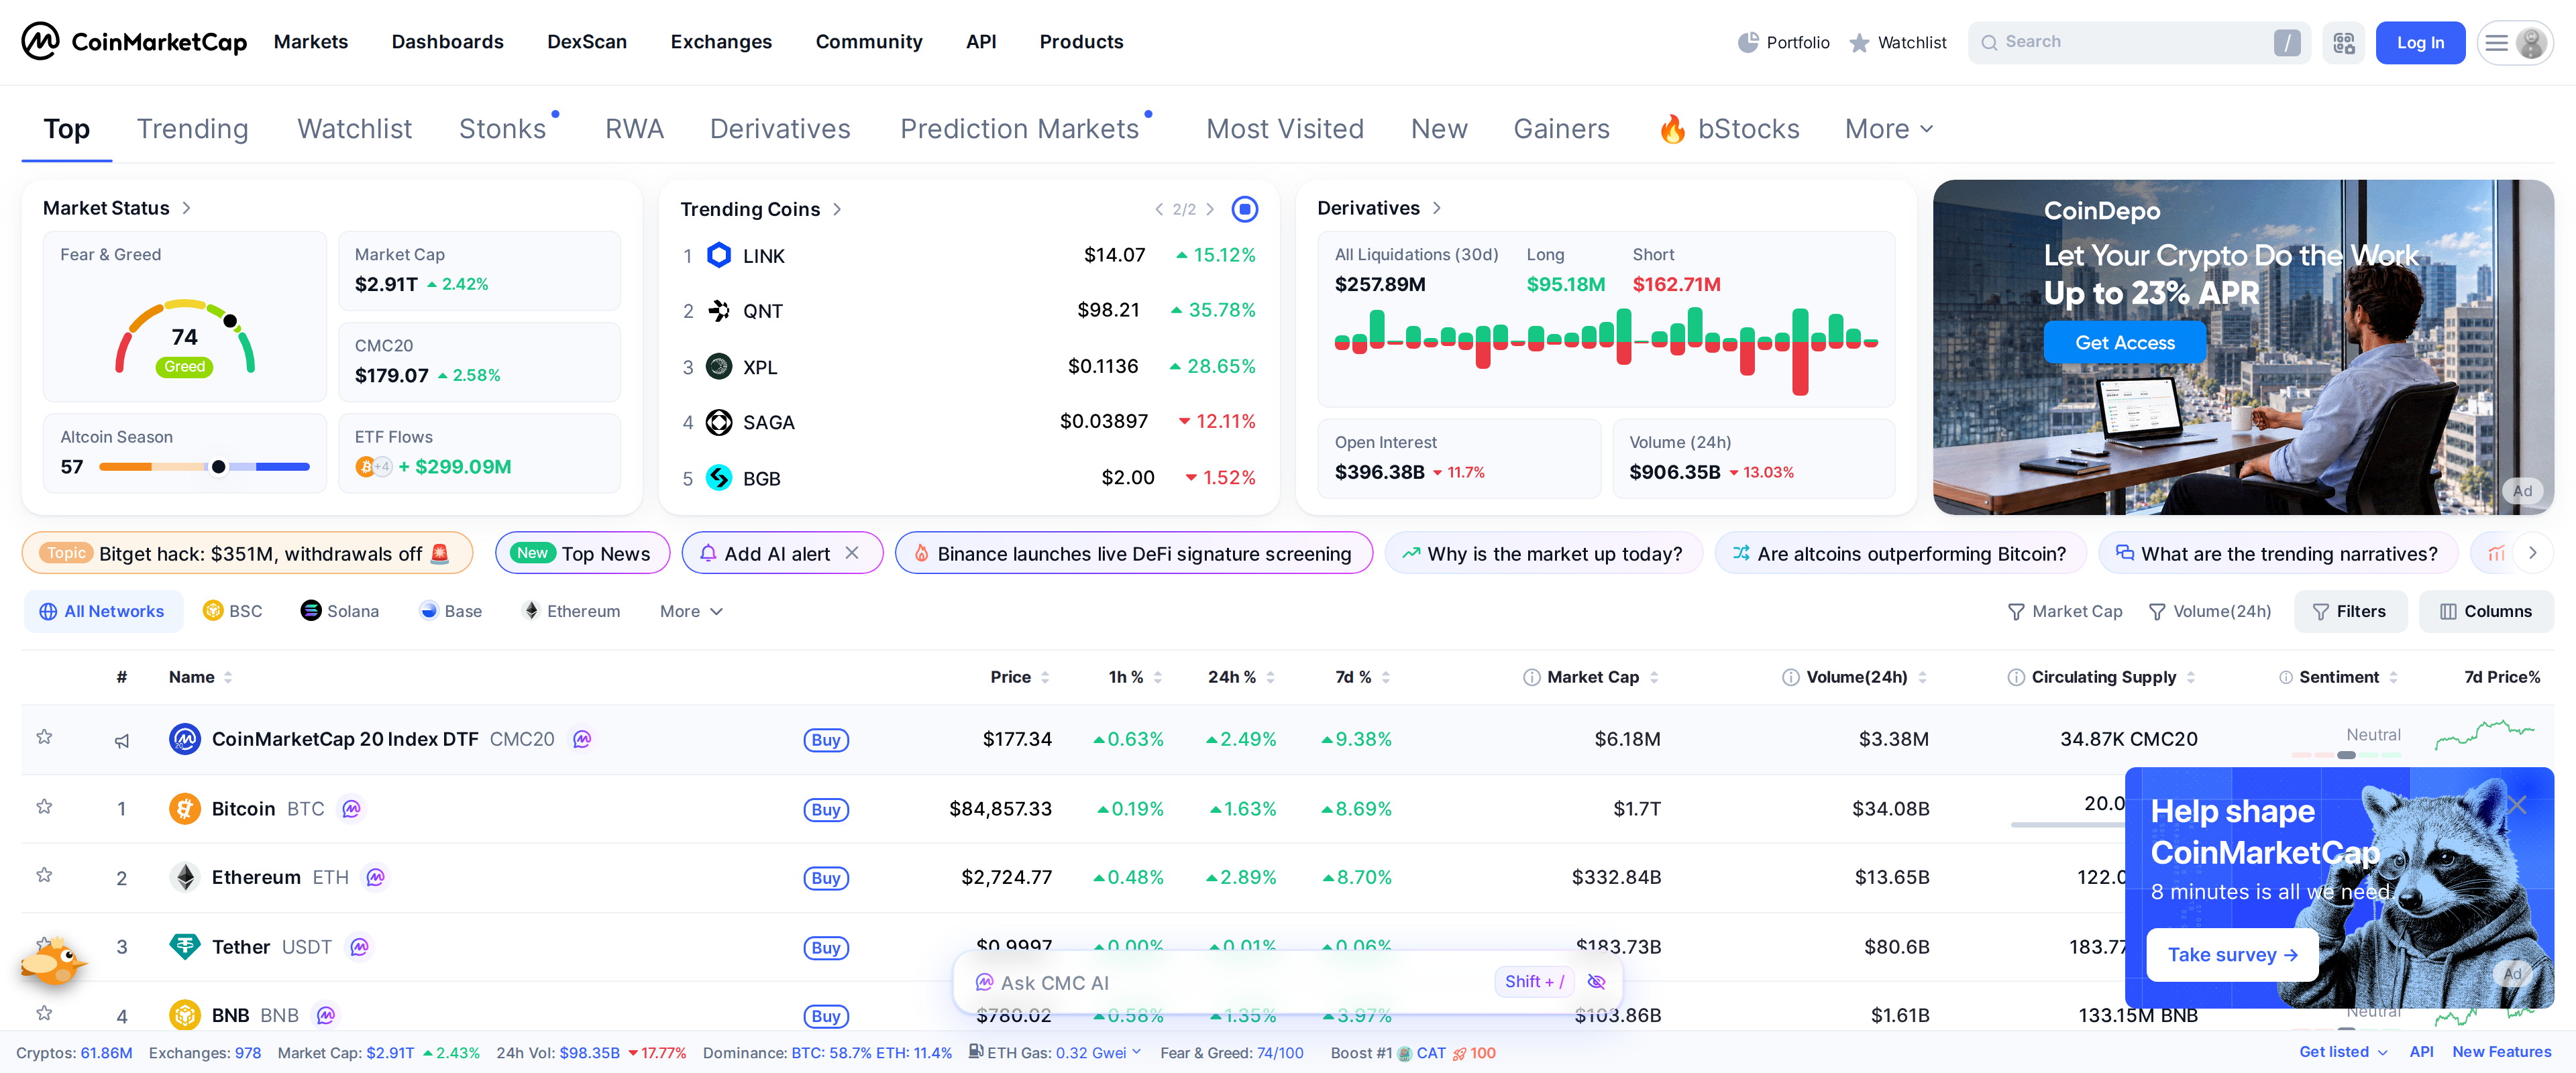Add Bitcoin to watchlist star
Screen dimensions: 2576x1073
pos(44,806)
